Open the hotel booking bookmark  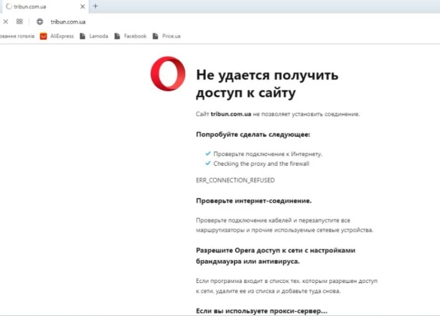(x=17, y=36)
